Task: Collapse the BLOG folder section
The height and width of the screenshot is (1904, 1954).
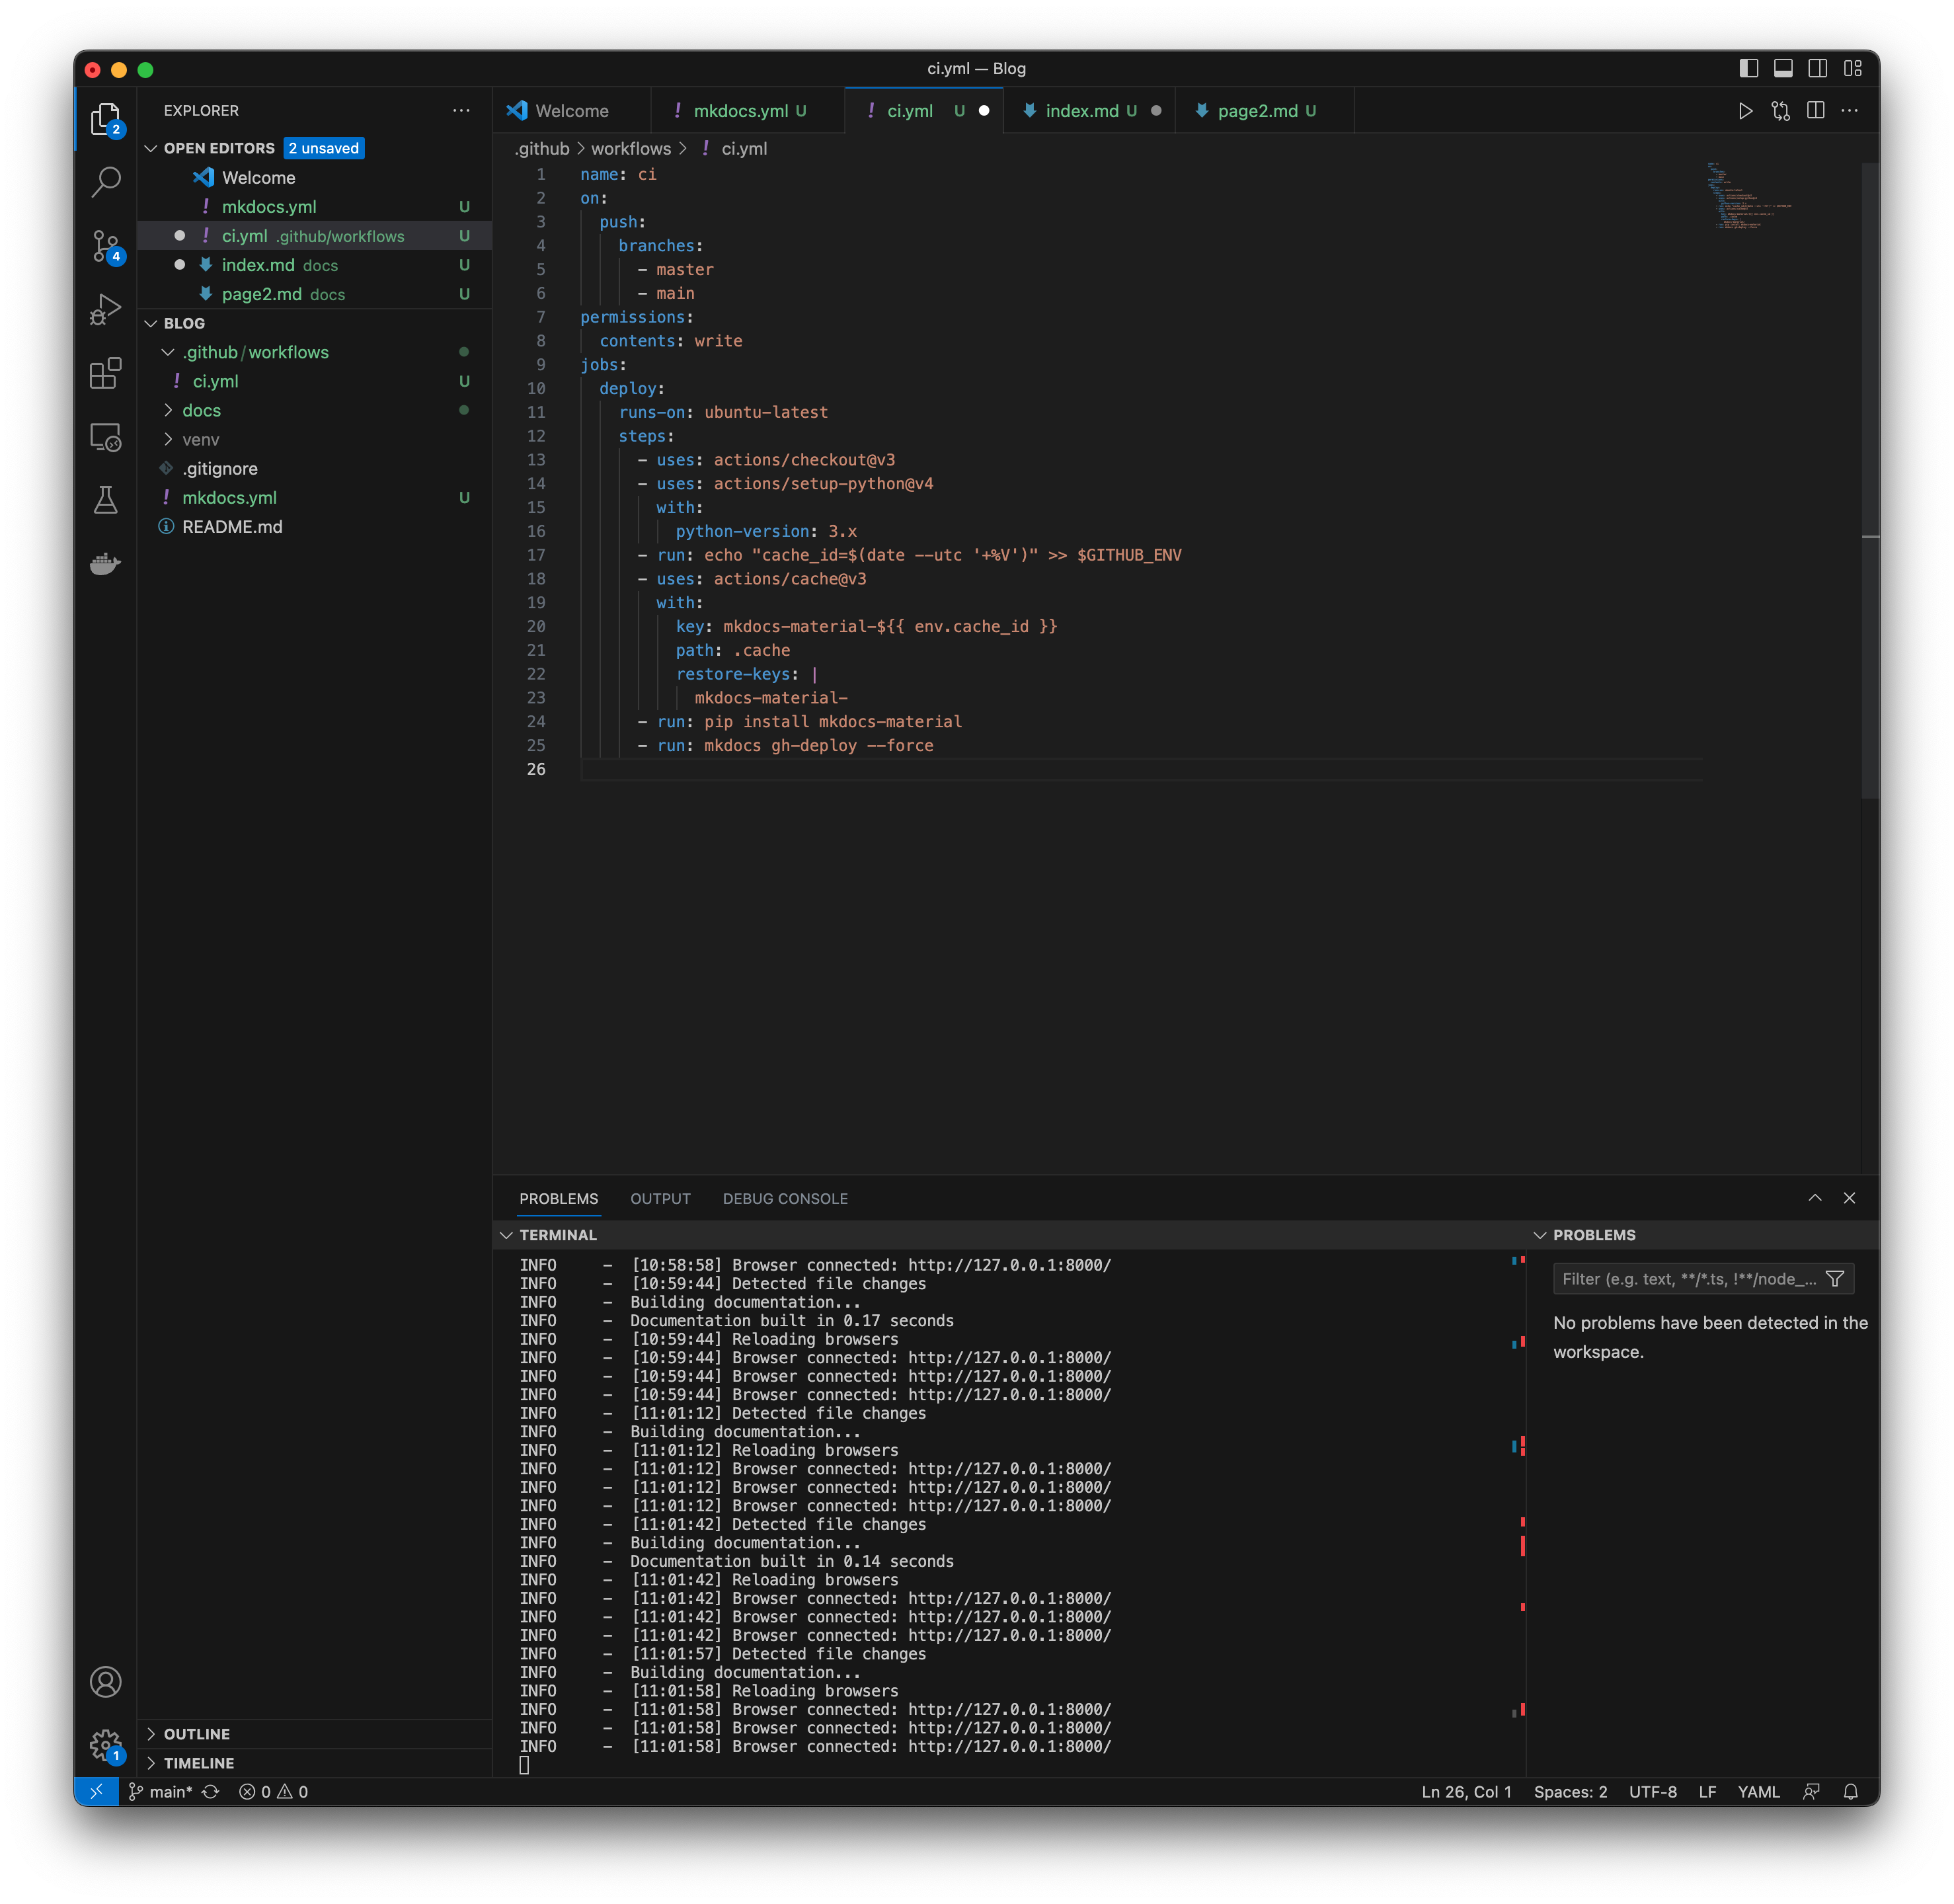Action: click(151, 323)
